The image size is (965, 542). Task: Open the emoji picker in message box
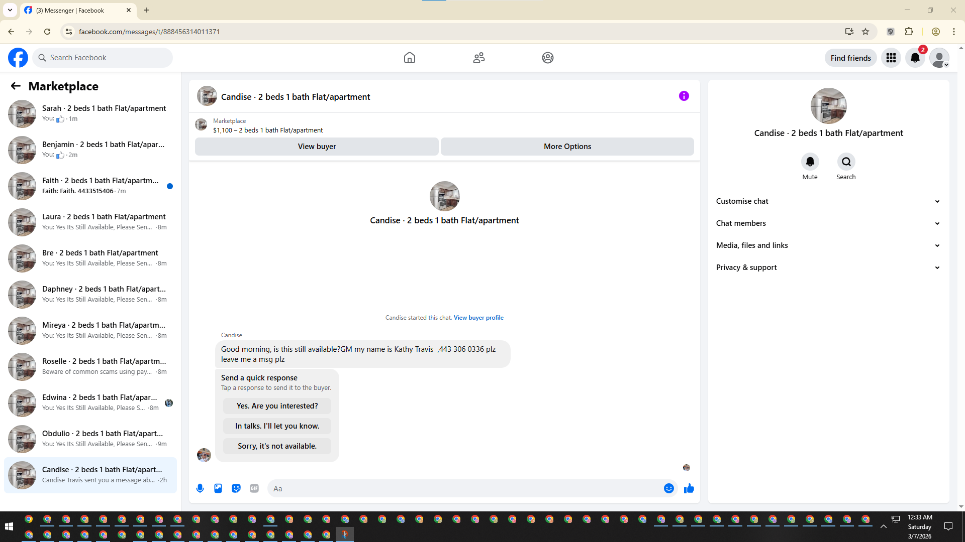pos(668,488)
